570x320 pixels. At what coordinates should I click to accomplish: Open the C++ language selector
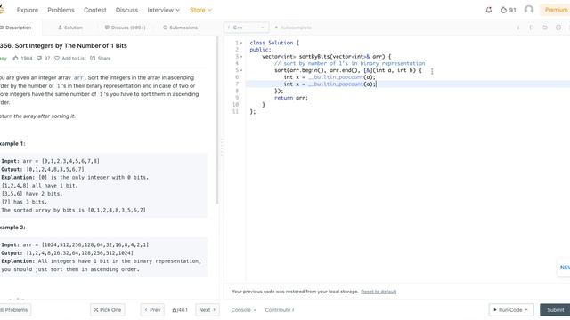click(247, 28)
